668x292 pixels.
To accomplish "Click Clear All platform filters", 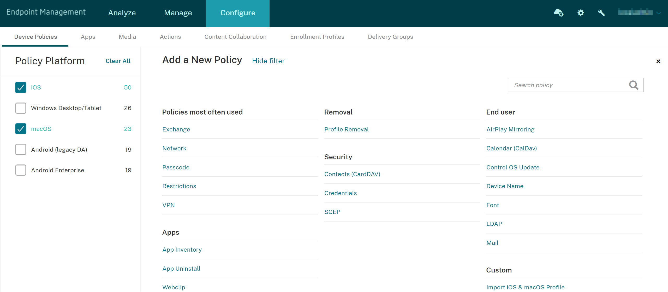I will pos(118,61).
